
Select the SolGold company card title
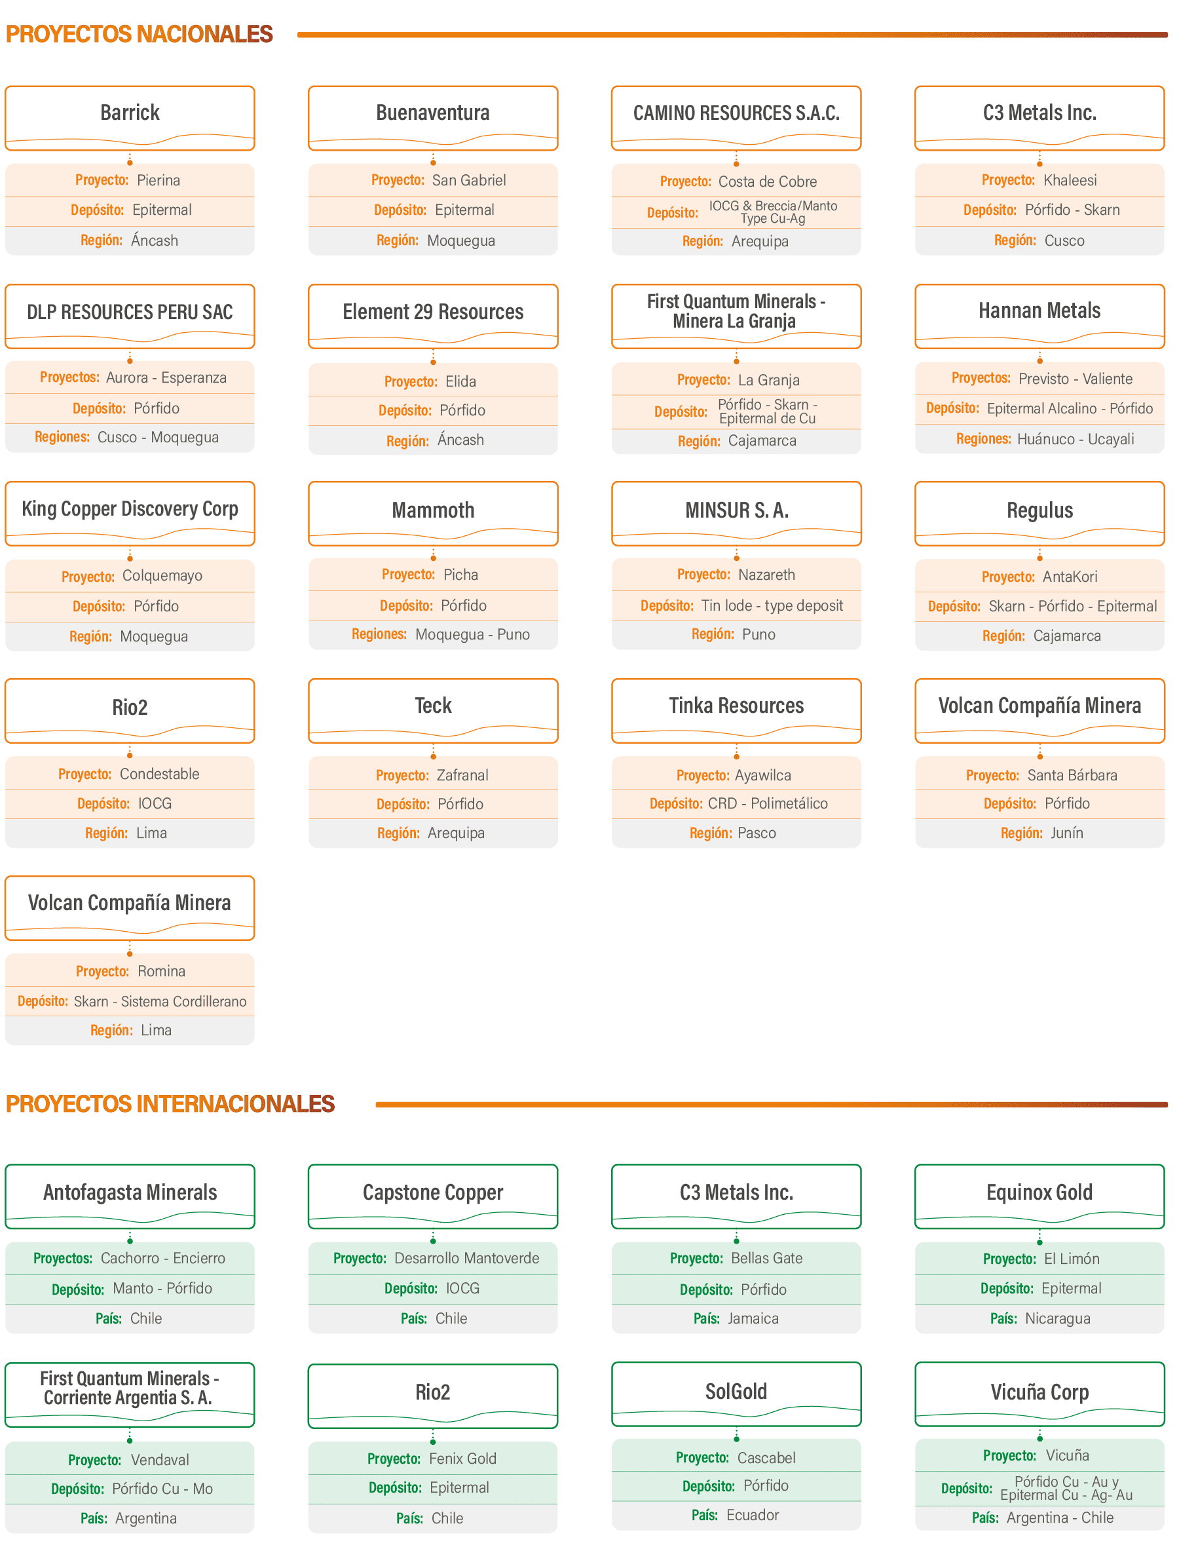pyautogui.click(x=736, y=1391)
